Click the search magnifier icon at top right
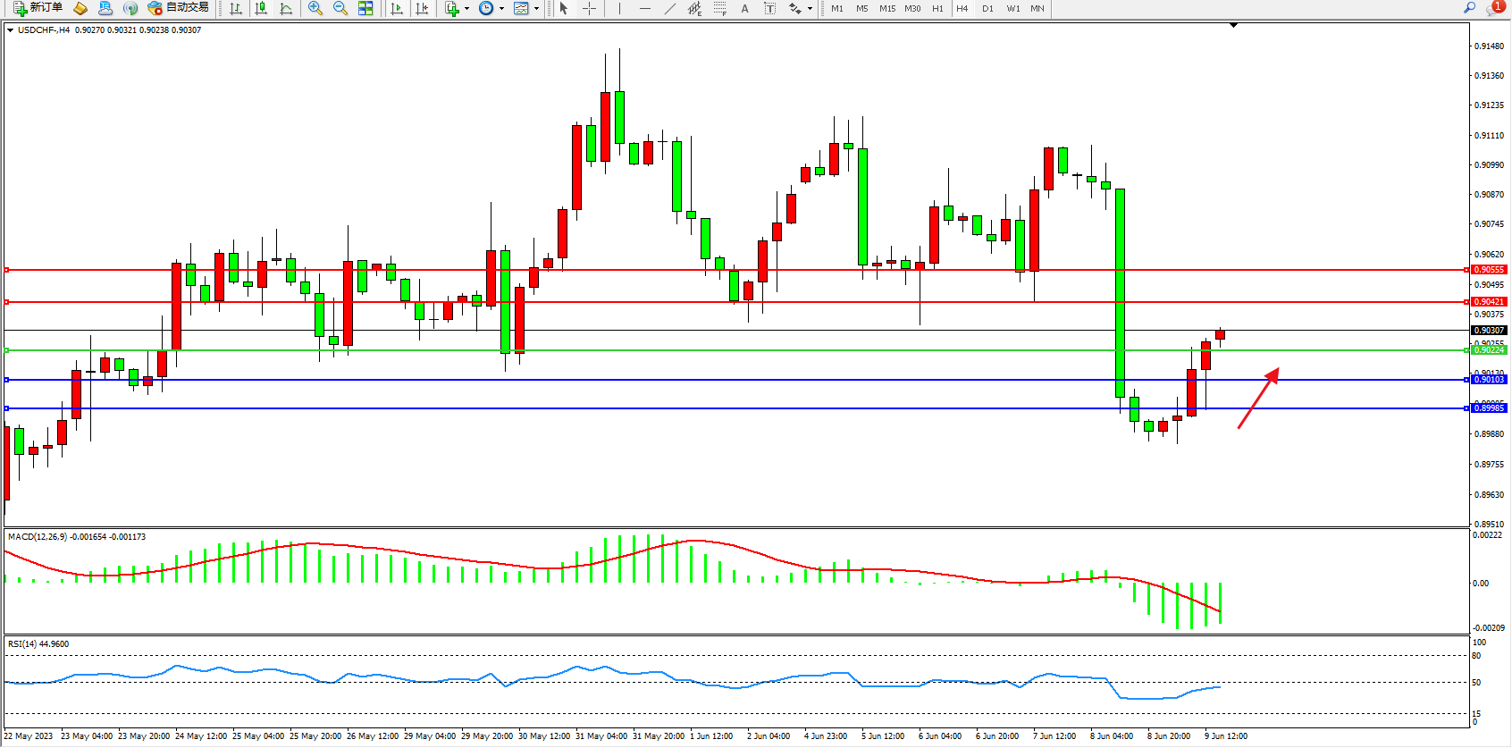This screenshot has height=748, width=1512. point(1469,8)
